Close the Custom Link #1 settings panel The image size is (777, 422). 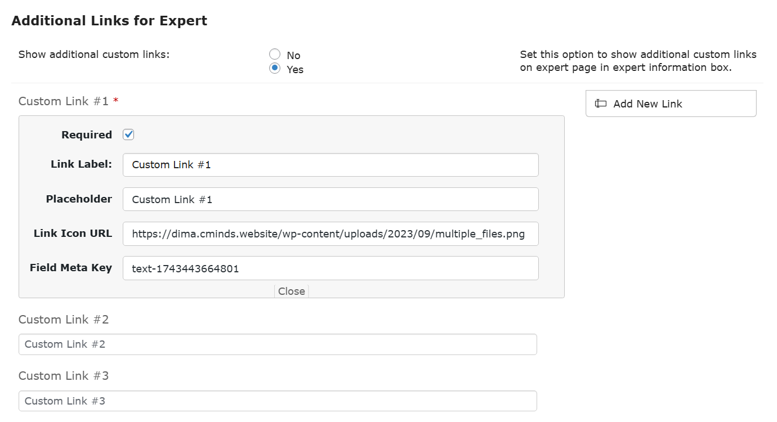[292, 291]
